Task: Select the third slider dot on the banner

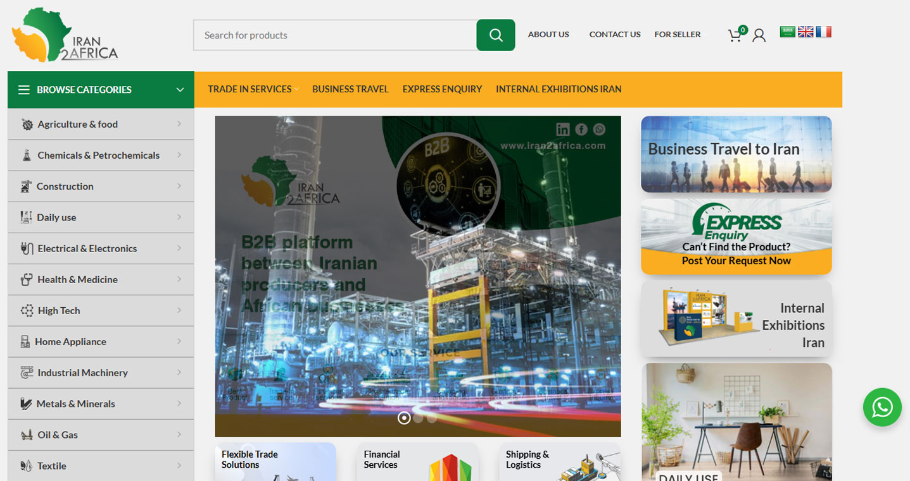Action: pos(432,418)
